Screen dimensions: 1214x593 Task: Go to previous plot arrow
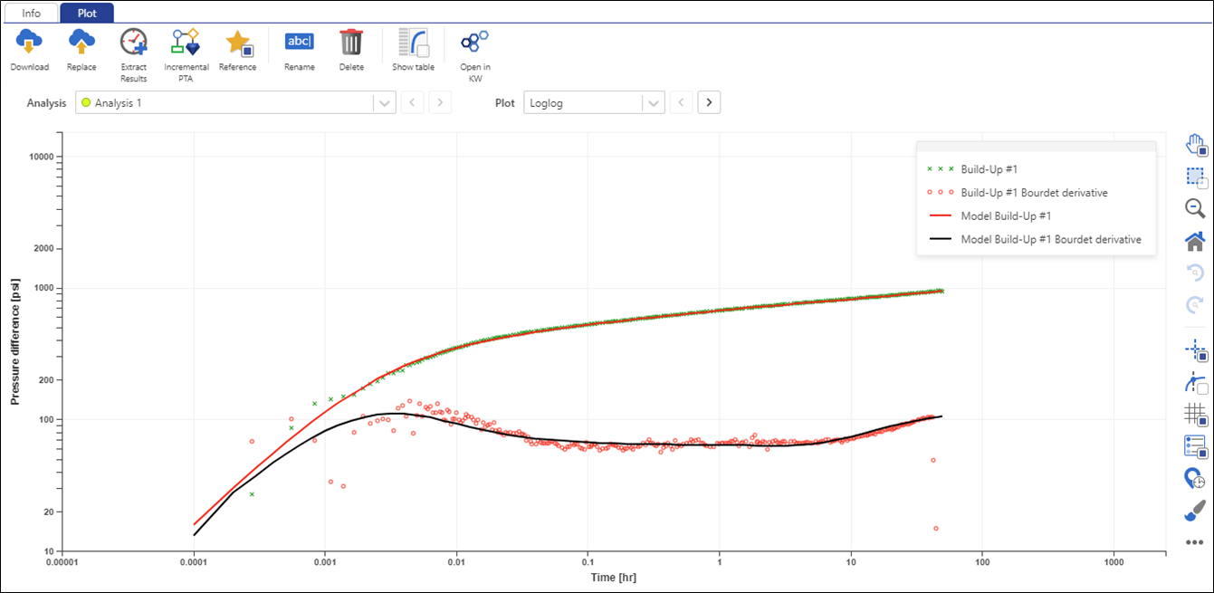pos(682,102)
